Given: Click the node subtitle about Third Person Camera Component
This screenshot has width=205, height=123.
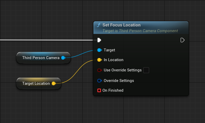Looking at the screenshot, I should (140, 31).
